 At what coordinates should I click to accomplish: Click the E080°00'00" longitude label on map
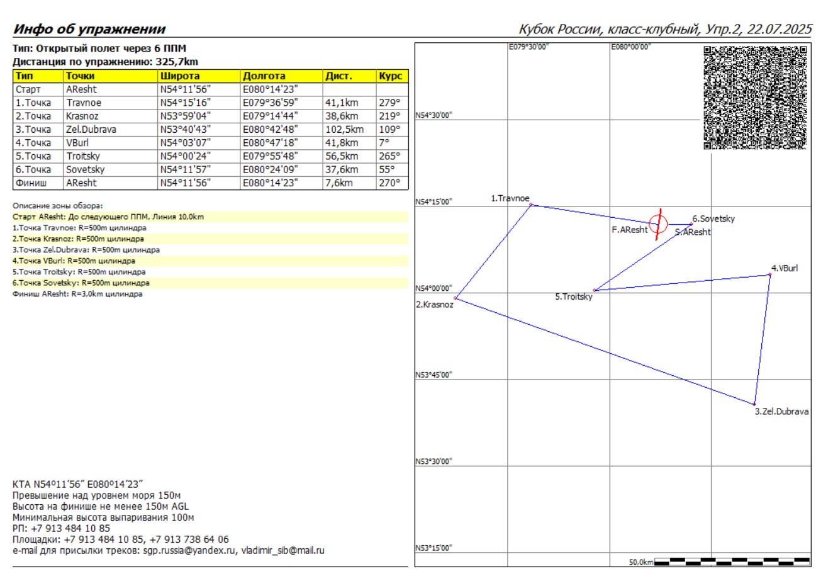(632, 47)
